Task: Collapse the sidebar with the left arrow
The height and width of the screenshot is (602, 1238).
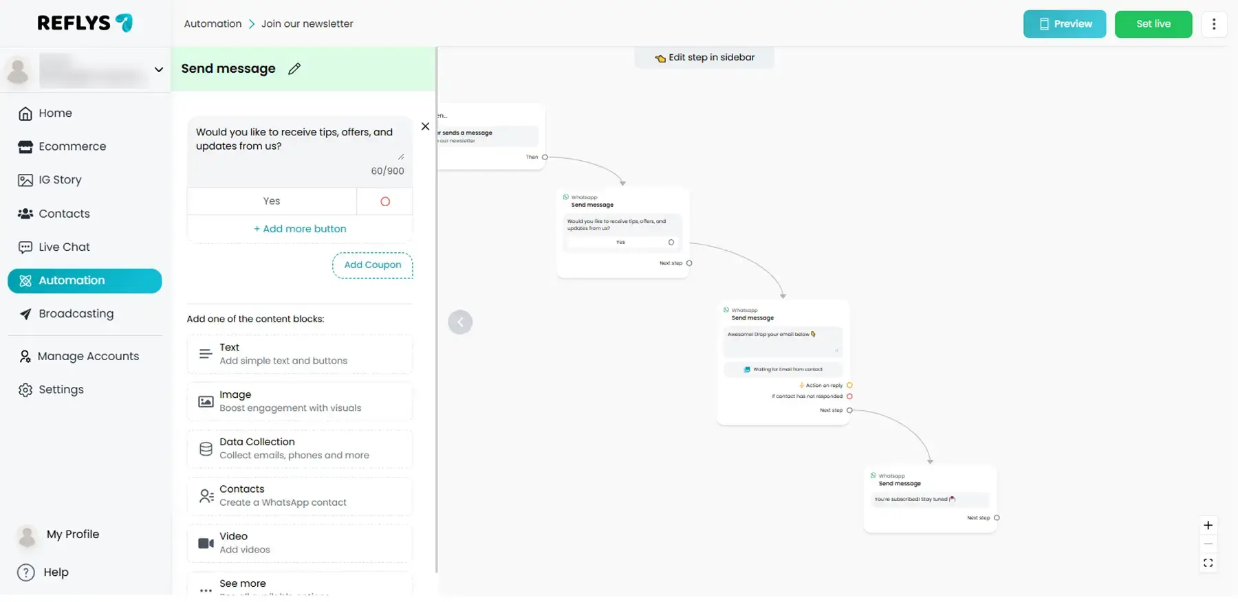Action: click(460, 322)
